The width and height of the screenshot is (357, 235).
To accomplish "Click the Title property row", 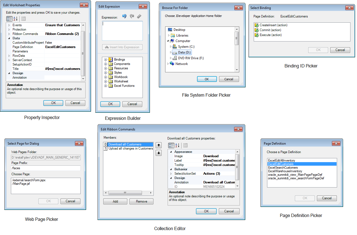I will pyautogui.click(x=44, y=69).
